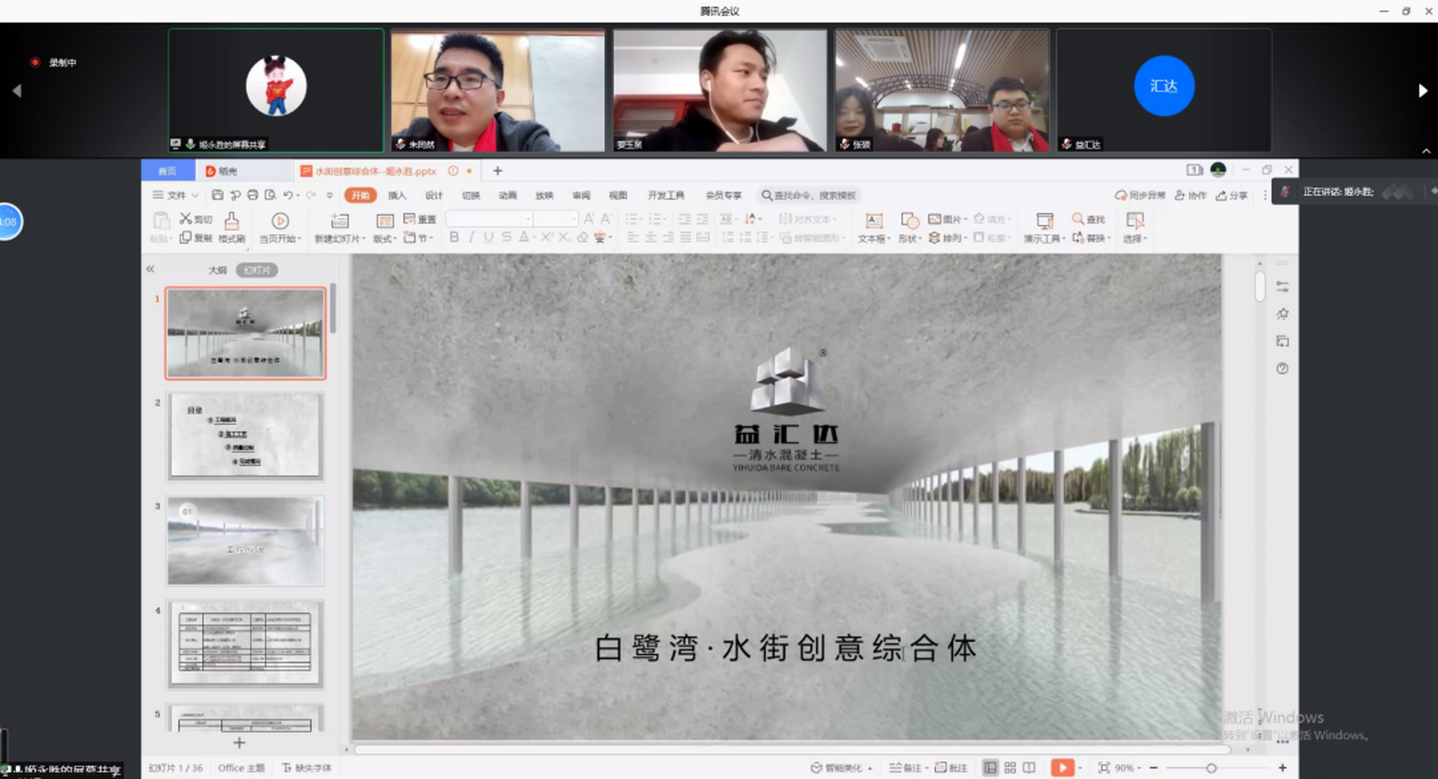The image size is (1438, 779).
Task: Click the Clear Formatting eraser icon
Action: (x=582, y=237)
